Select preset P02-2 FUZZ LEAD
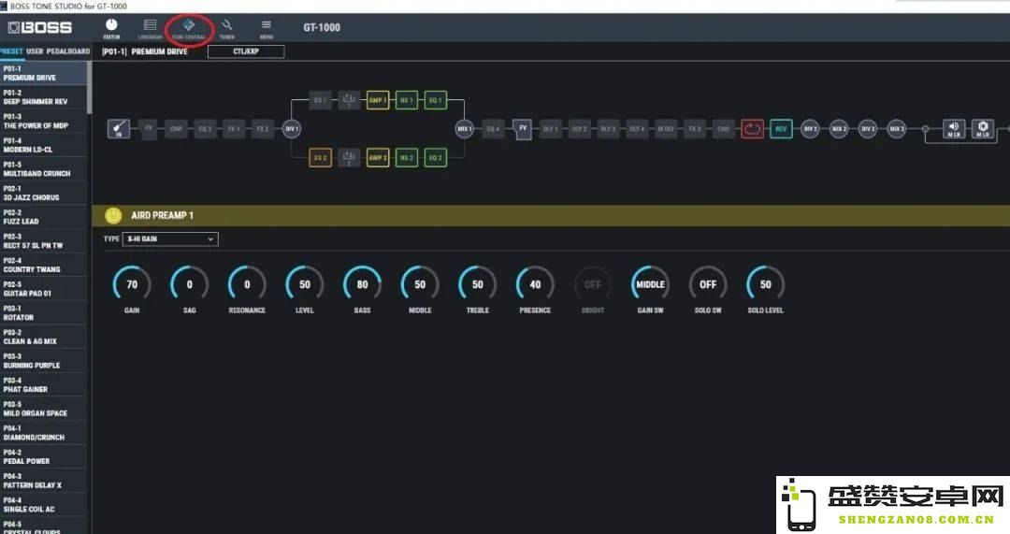Viewport: 1010px width, 534px height. (43, 217)
